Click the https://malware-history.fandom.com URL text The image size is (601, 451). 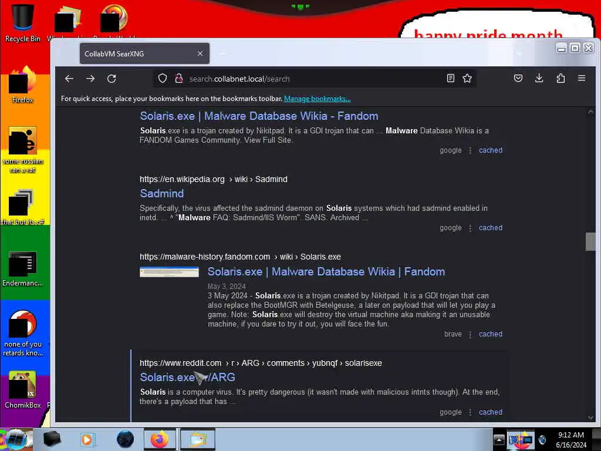[205, 257]
